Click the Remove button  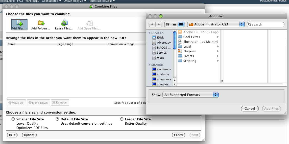[60, 102]
